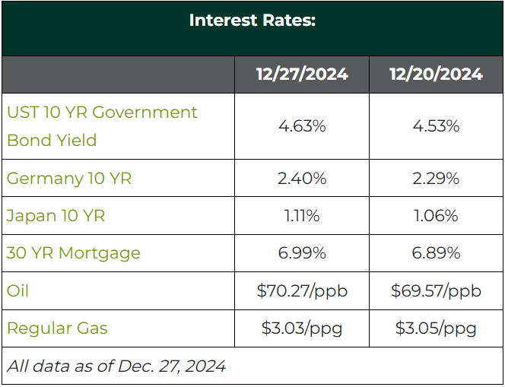Select the $3.03/ppg gas price cell
The width and height of the screenshot is (505, 387).
tap(302, 328)
